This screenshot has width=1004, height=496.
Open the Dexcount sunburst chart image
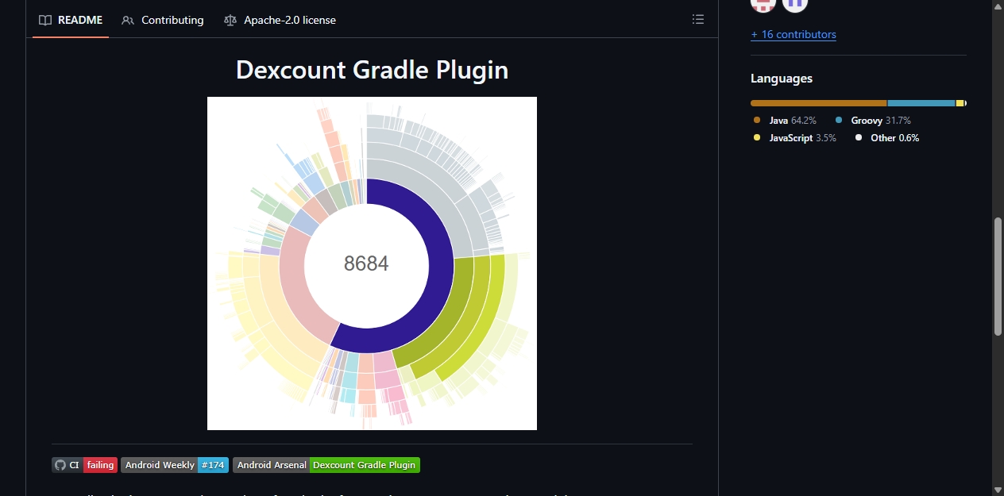[x=372, y=263]
